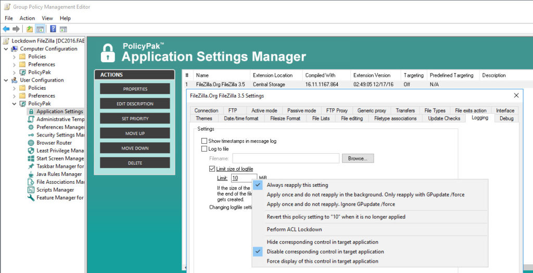Click the Feature Manager wrench icon

pyautogui.click(x=31, y=197)
